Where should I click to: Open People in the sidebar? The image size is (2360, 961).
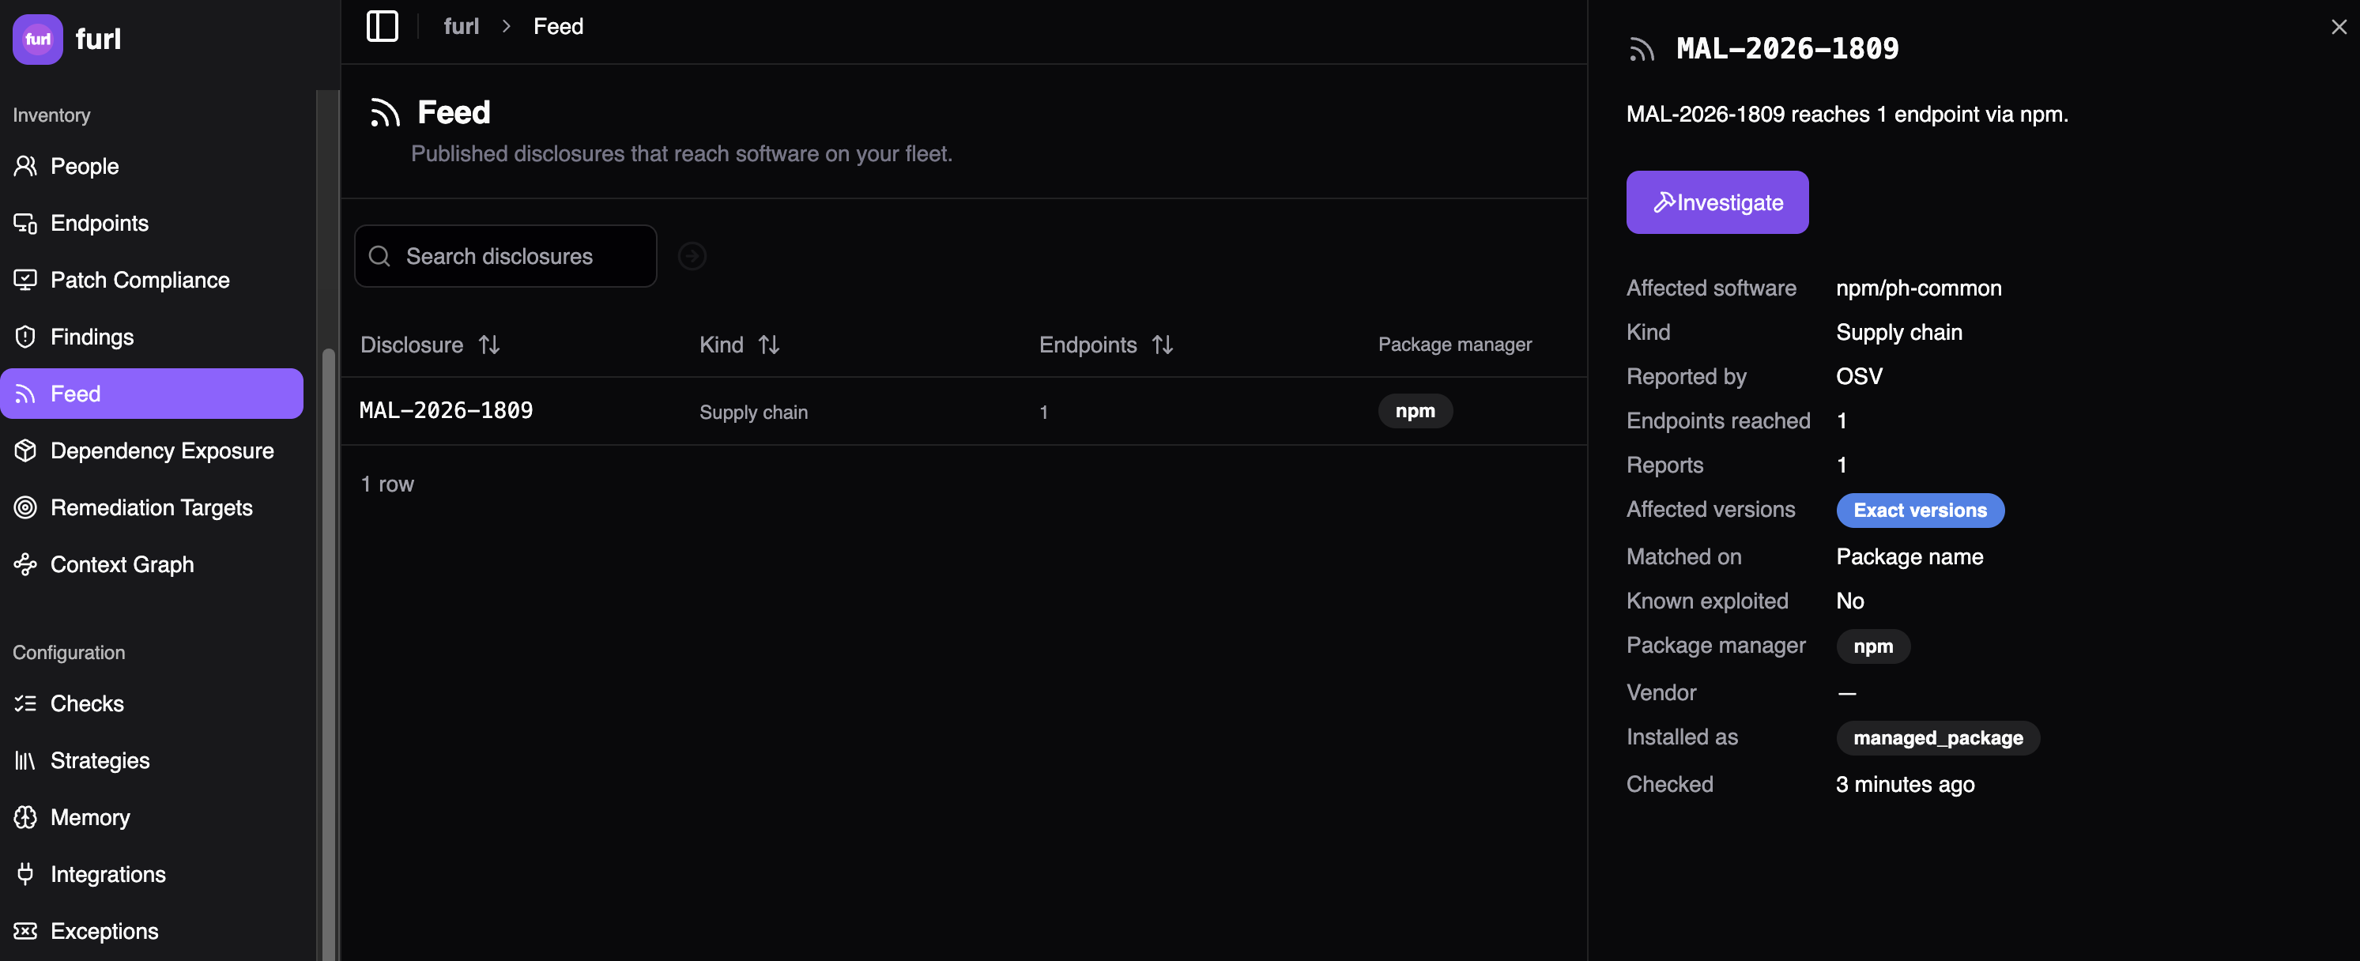point(151,166)
